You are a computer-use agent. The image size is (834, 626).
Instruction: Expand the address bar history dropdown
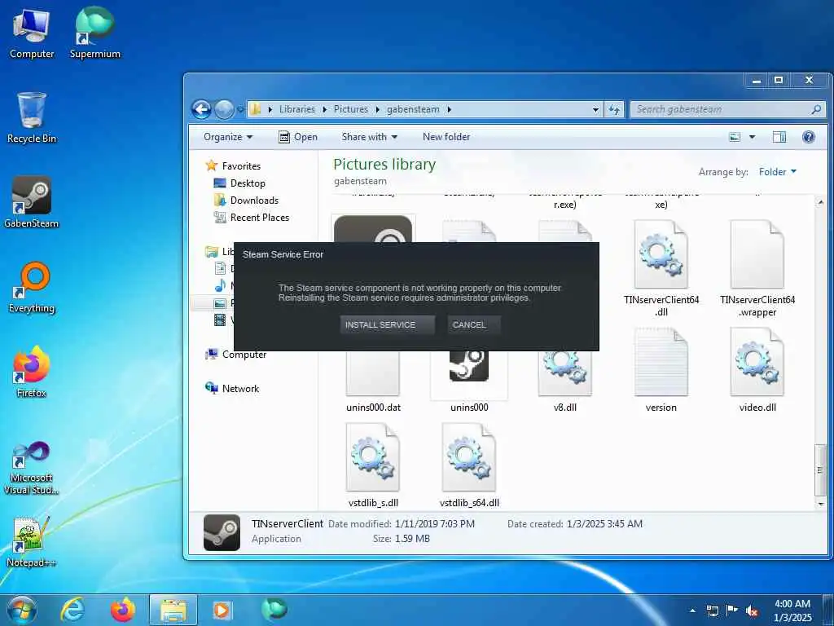pos(595,110)
